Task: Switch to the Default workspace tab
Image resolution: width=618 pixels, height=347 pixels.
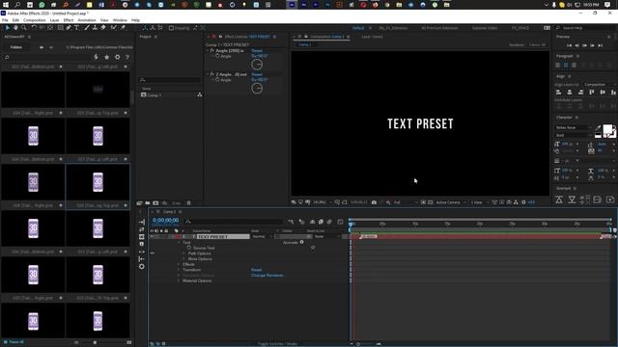Action: [x=358, y=28]
